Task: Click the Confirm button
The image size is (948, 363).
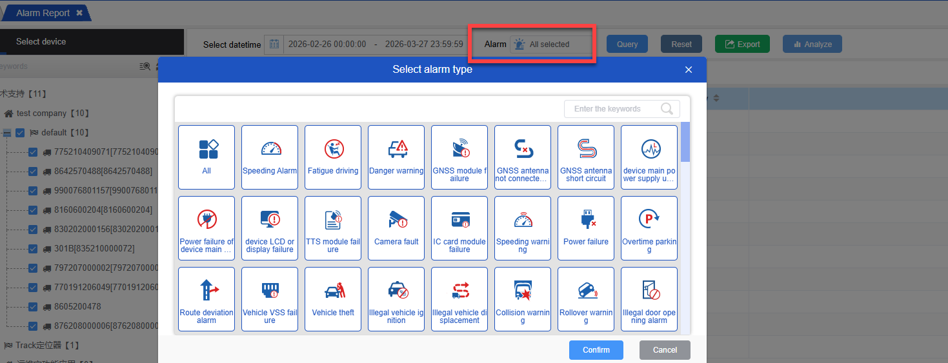Action: (x=596, y=350)
